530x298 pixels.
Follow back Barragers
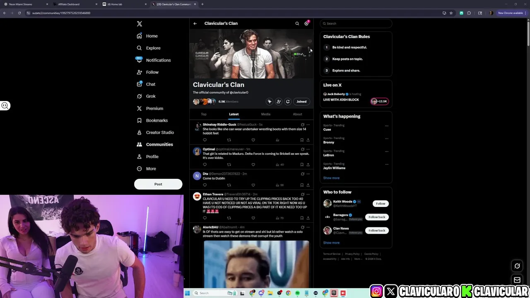tap(377, 217)
